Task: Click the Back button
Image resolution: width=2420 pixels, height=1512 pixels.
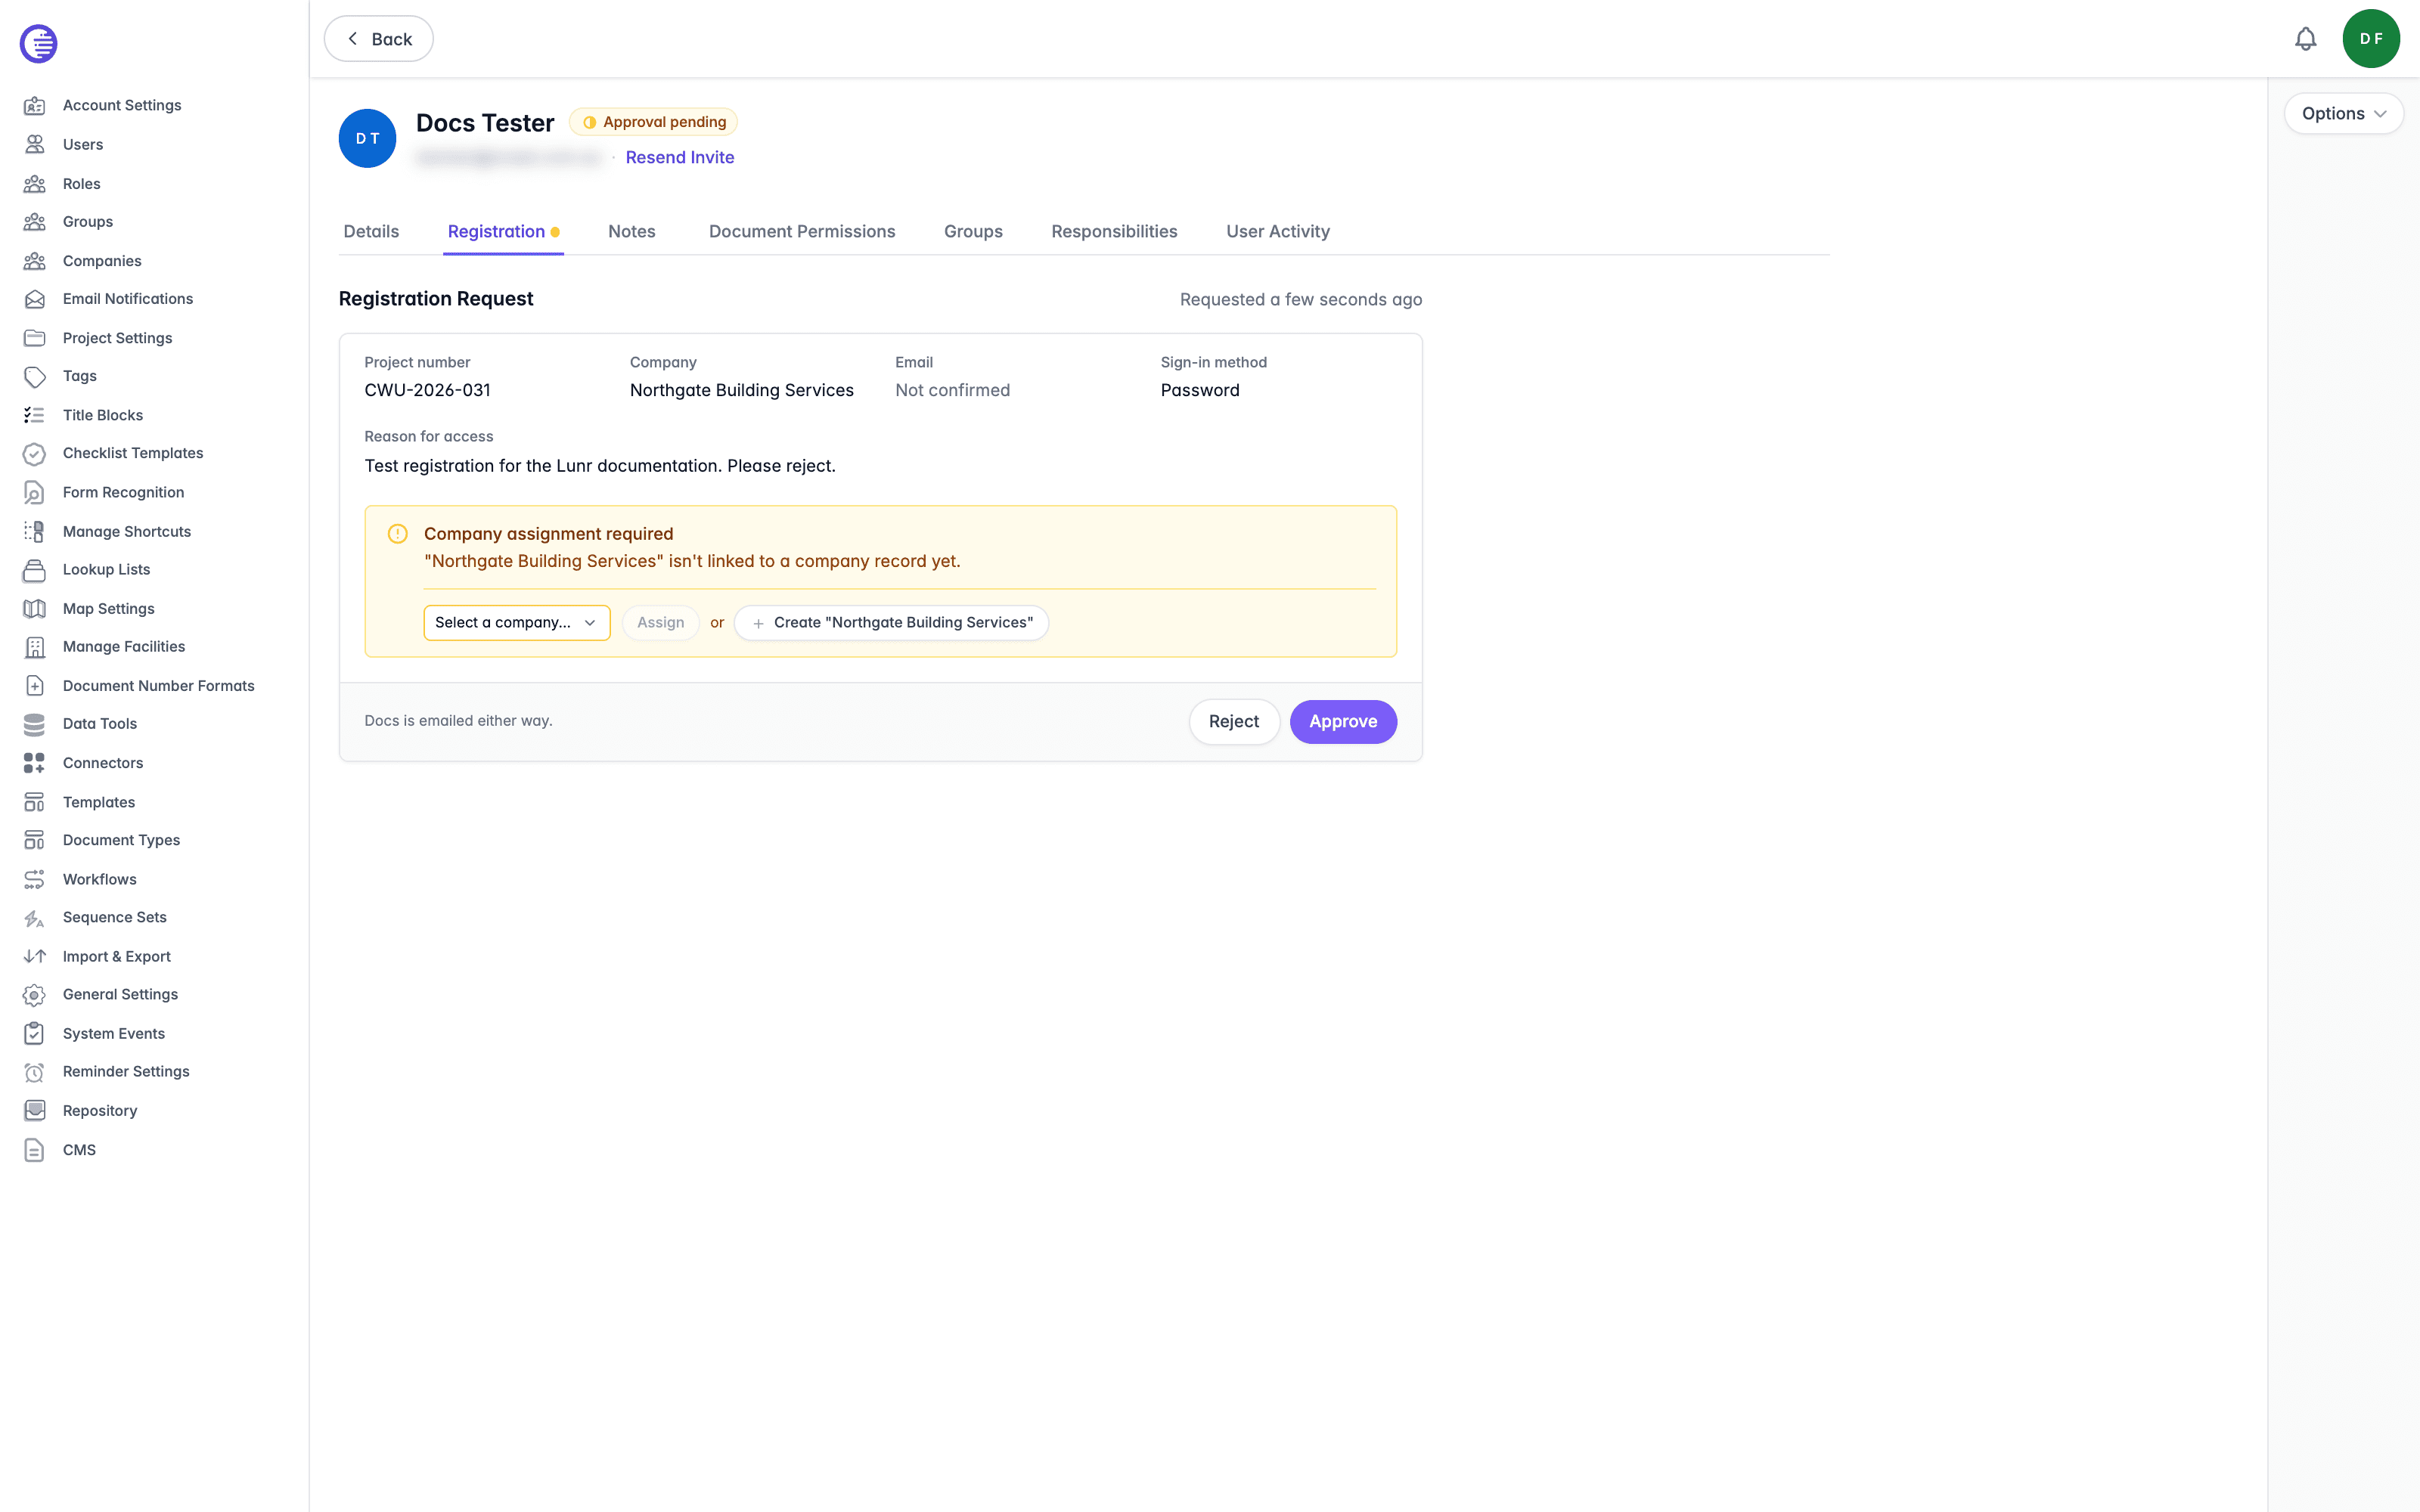Action: coord(378,39)
